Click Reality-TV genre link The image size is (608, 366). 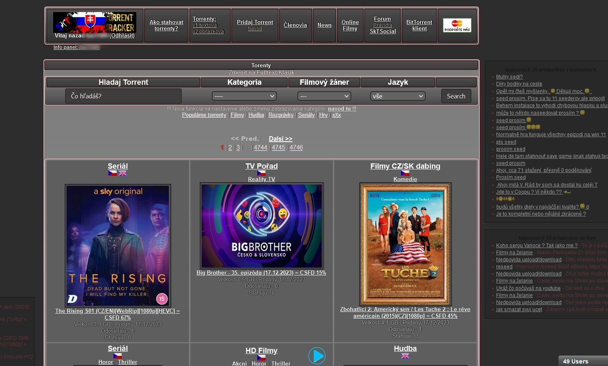pyautogui.click(x=261, y=179)
